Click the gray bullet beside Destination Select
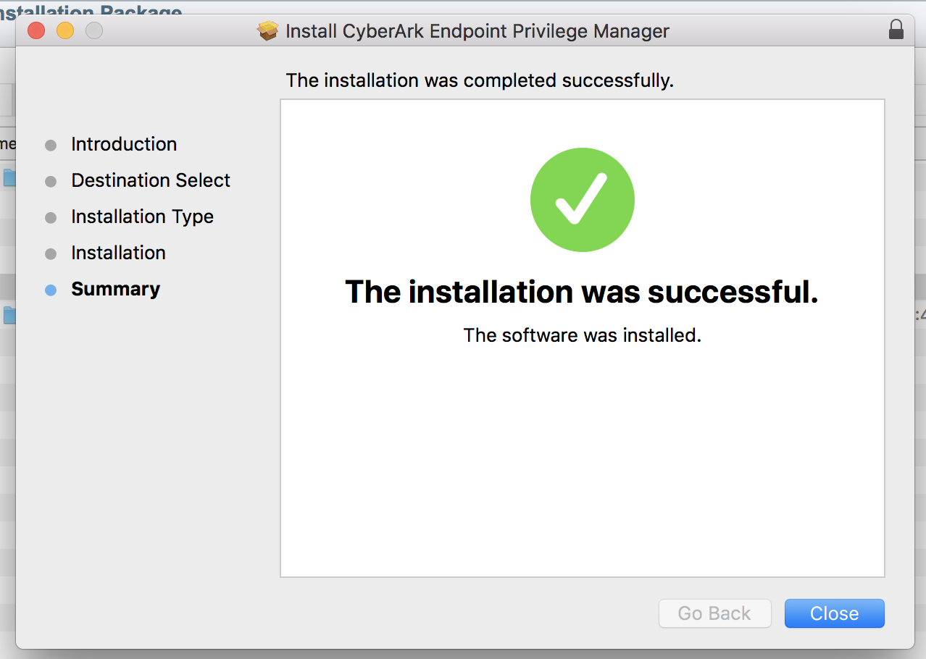Screen dimensions: 926x659 point(50,180)
